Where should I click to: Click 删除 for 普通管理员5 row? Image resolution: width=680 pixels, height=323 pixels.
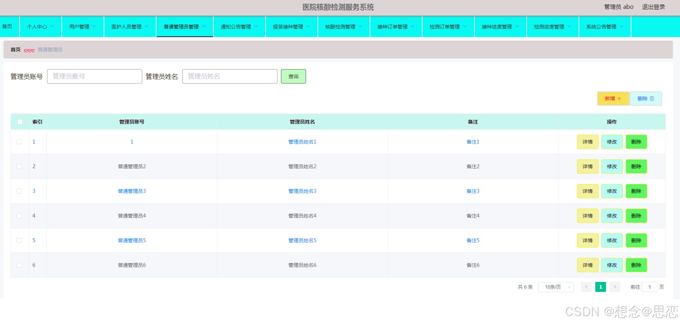coord(636,240)
